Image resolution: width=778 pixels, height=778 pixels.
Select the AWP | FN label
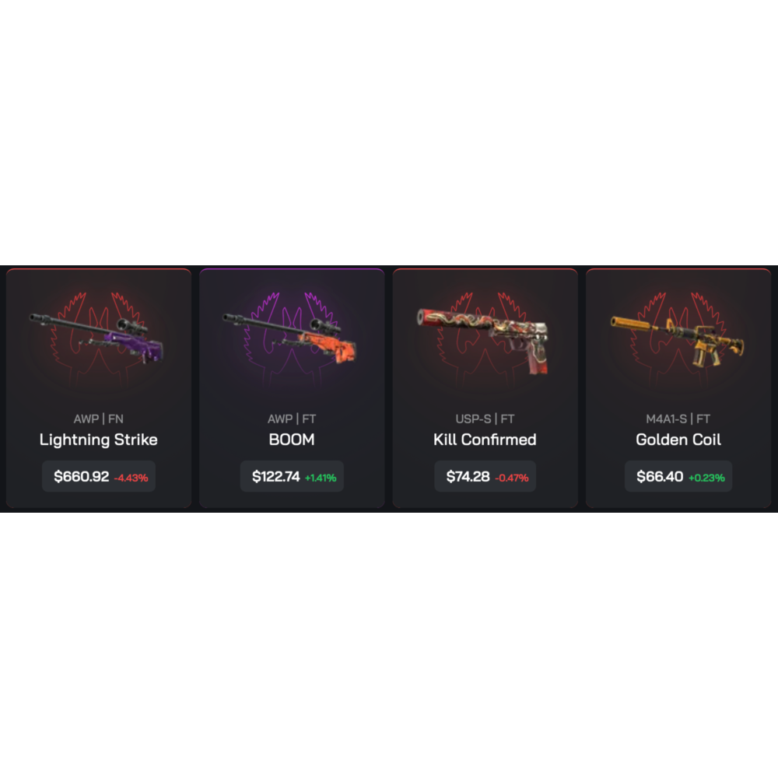(98, 419)
